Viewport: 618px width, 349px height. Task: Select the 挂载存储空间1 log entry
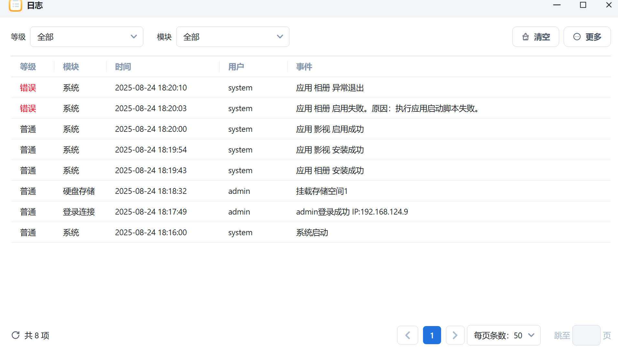[322, 191]
